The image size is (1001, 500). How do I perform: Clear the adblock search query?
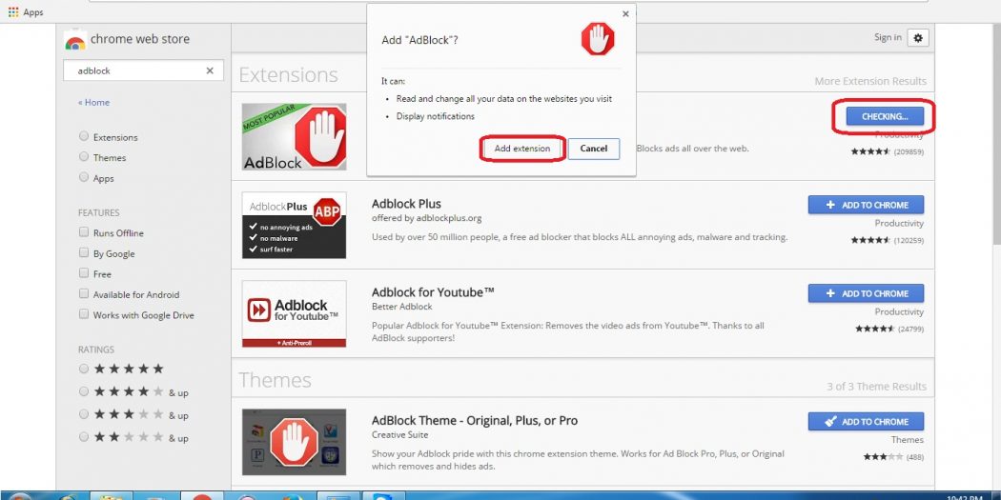point(210,70)
